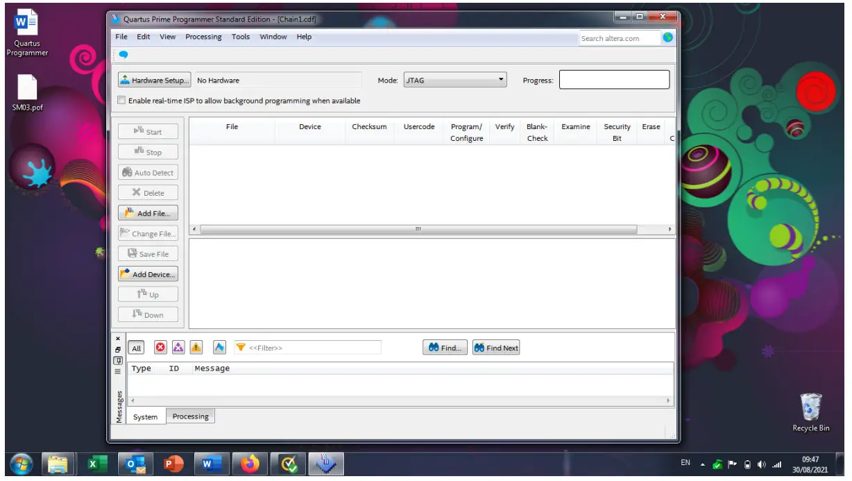Click file list scroll left arrow
This screenshot has width=852, height=481.
pos(194,229)
